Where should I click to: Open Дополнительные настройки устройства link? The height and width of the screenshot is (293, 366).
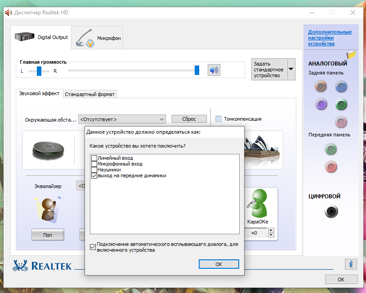tap(330, 38)
